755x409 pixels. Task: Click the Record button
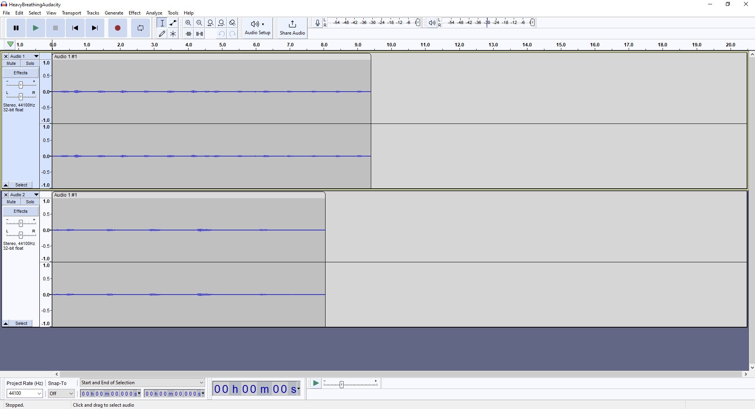pos(117,28)
